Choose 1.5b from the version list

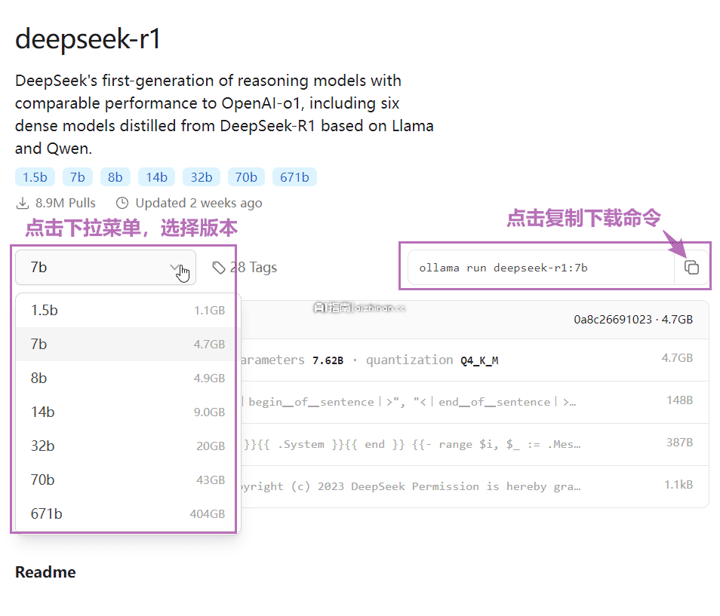pyautogui.click(x=128, y=310)
